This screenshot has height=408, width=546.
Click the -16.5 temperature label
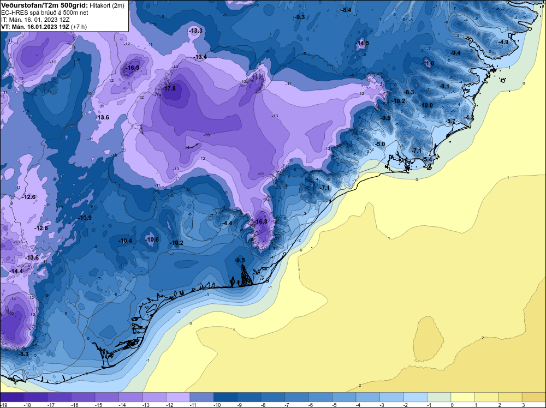pos(132,68)
